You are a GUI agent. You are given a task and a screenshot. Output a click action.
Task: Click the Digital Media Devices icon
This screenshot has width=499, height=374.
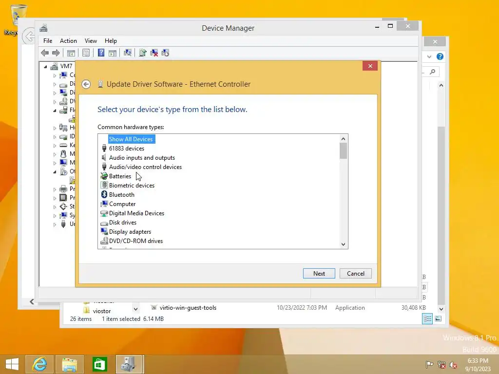tap(104, 213)
